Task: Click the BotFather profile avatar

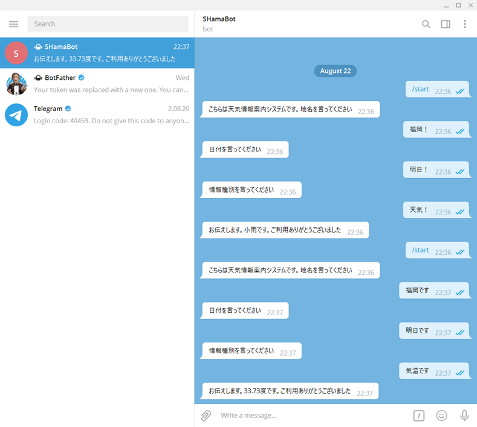Action: 16,84
